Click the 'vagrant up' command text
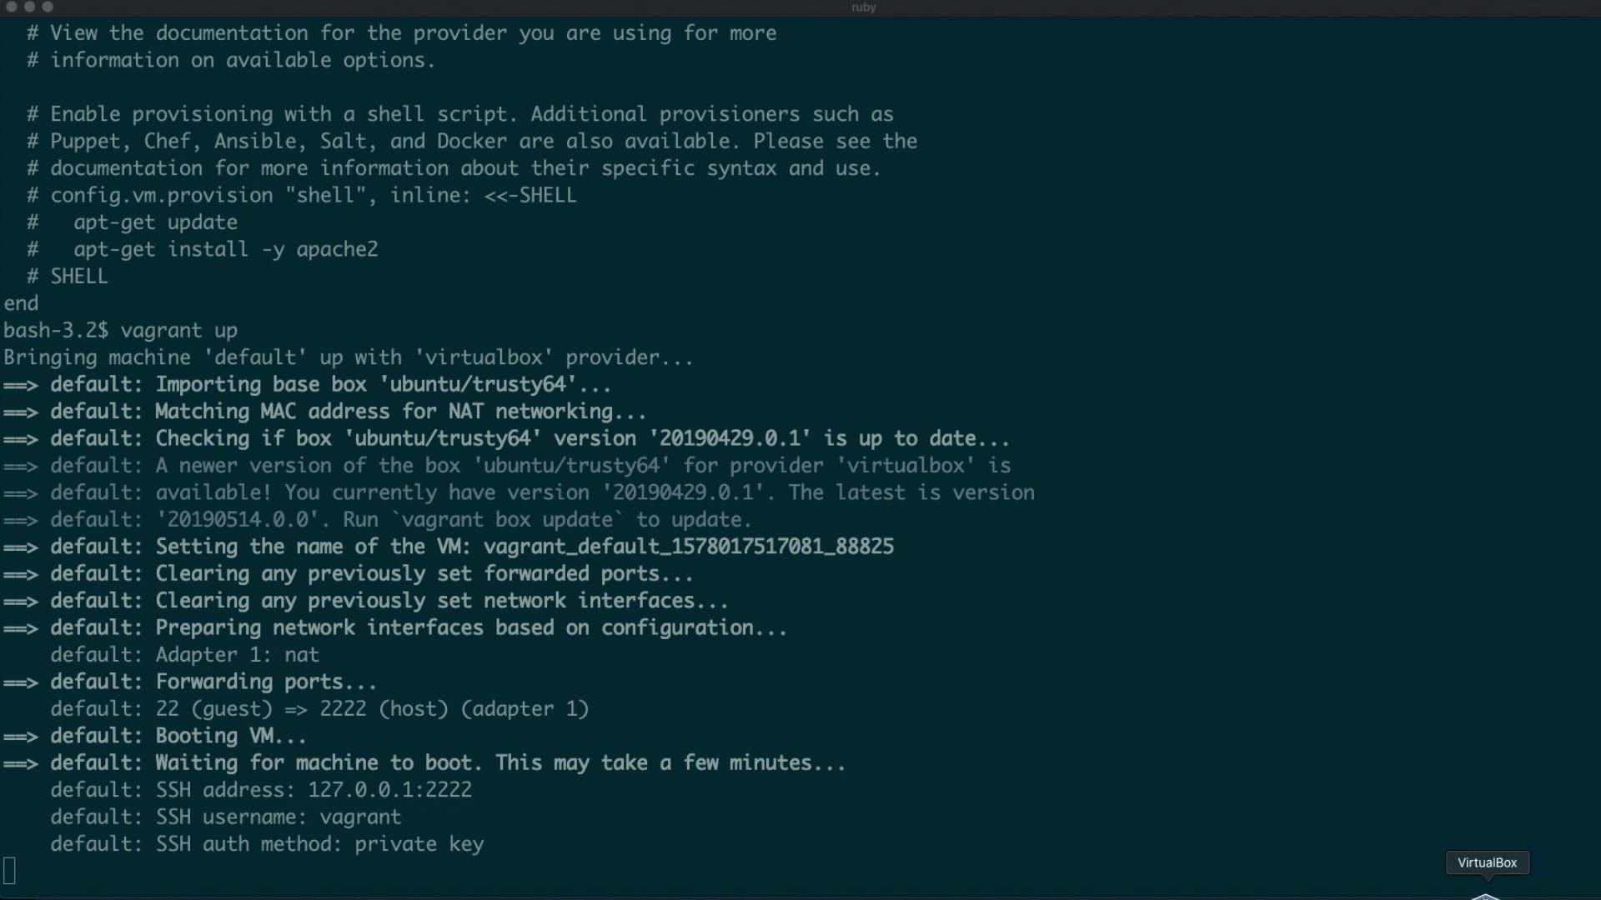 pyautogui.click(x=178, y=331)
